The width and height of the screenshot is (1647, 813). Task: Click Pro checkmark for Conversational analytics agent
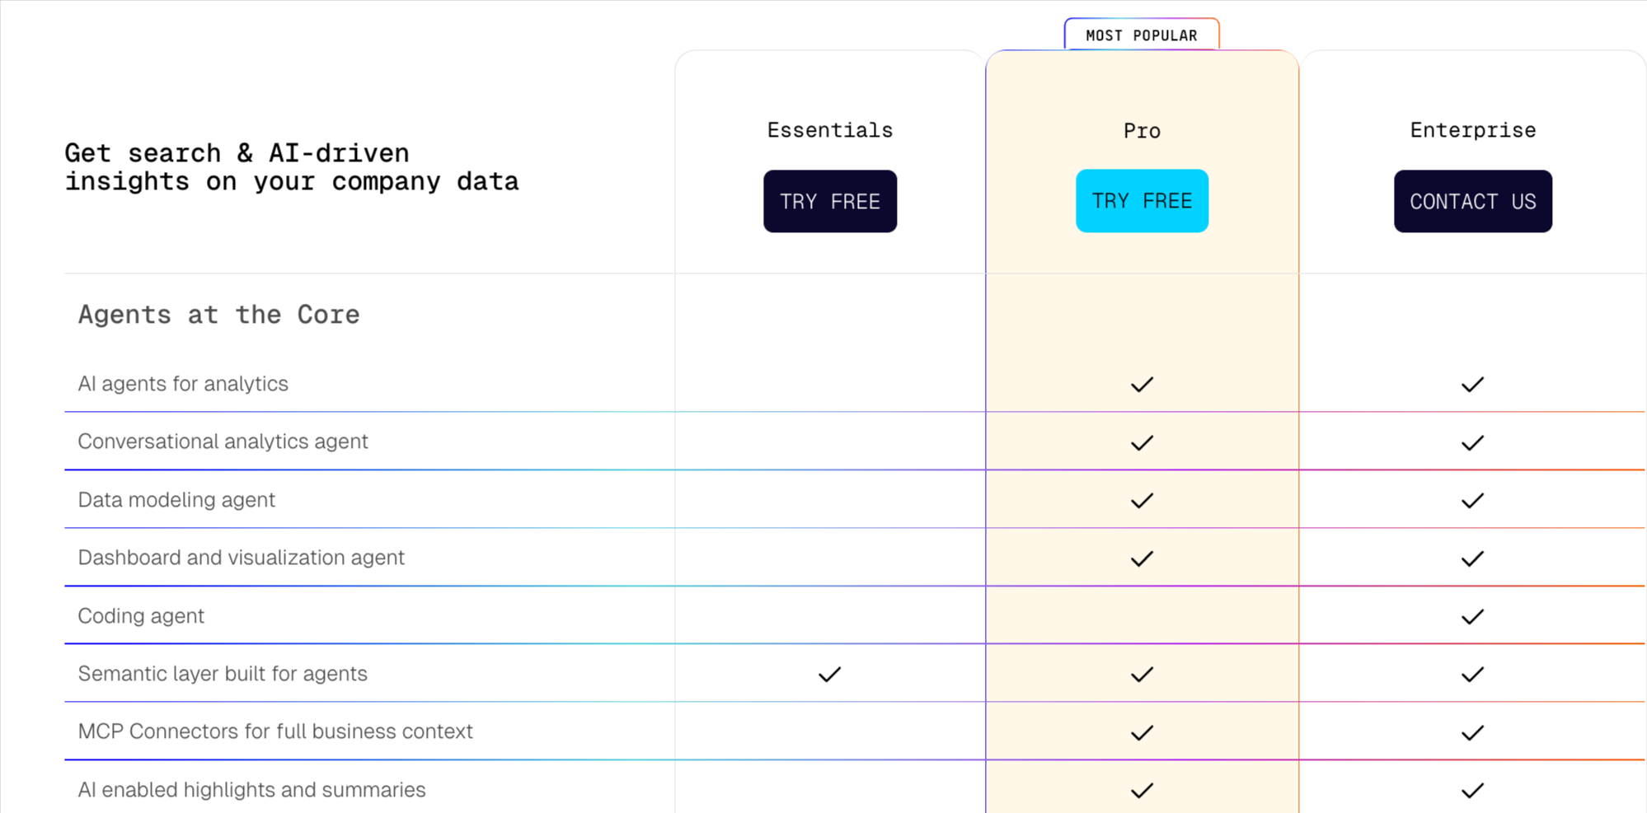(x=1142, y=443)
